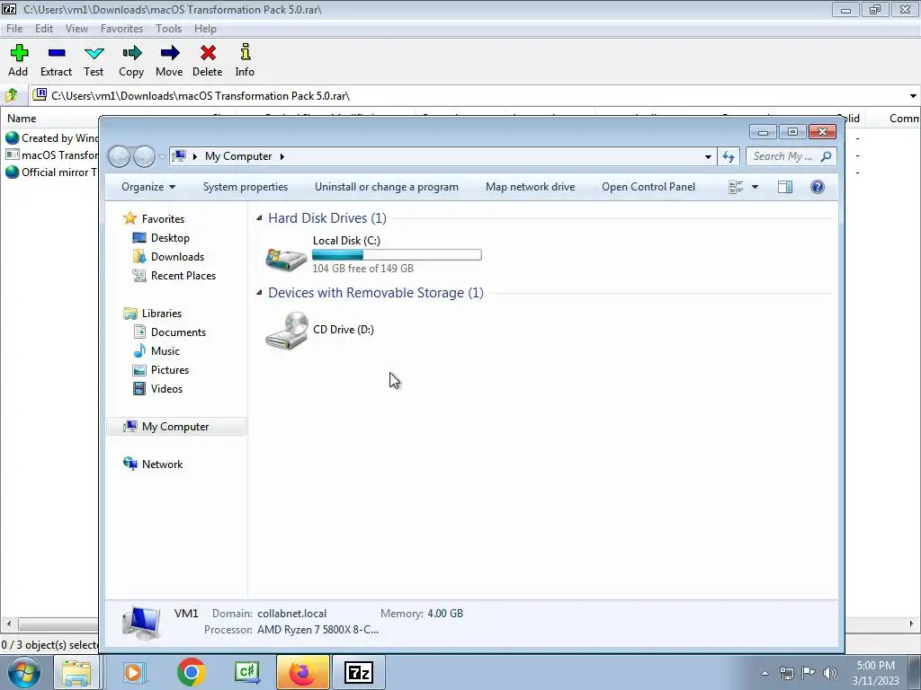Click the Explorer forward navigation button
The height and width of the screenshot is (690, 921).
click(x=144, y=156)
